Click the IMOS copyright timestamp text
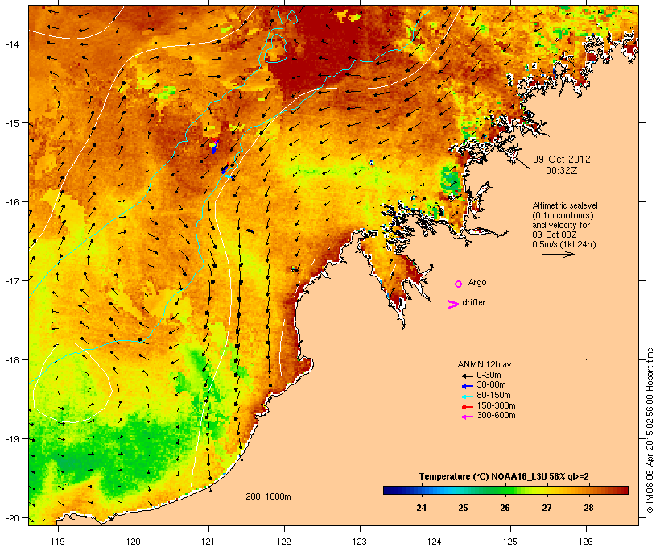This screenshot has height=548, width=660. [x=650, y=430]
